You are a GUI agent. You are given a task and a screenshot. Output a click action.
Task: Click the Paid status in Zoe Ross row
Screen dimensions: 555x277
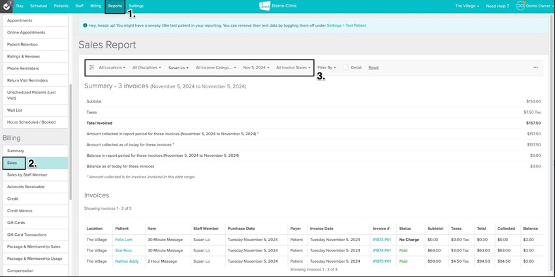click(403, 250)
